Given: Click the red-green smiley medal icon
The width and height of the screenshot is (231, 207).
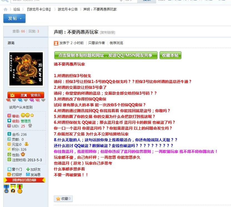Looking at the screenshot, I should (x=19, y=189).
